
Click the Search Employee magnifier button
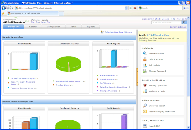[x=184, y=22]
